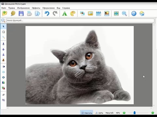
Task: Click the printer icon in toolbar
Action: coord(29,14)
